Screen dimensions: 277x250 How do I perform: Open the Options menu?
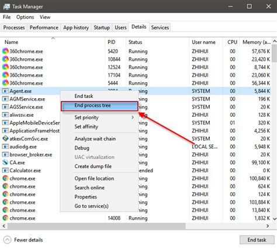point(25,17)
